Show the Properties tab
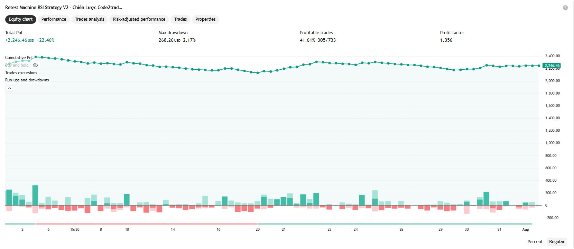 click(x=205, y=19)
